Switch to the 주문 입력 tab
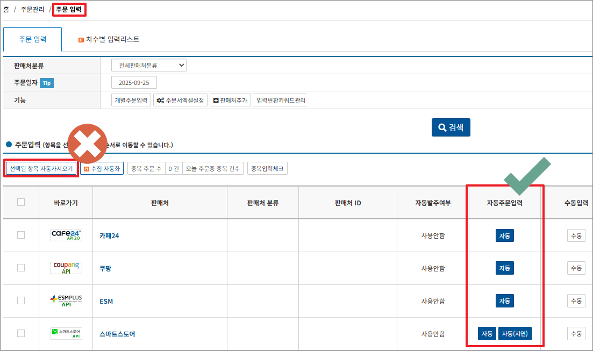593x351 pixels. click(x=32, y=39)
